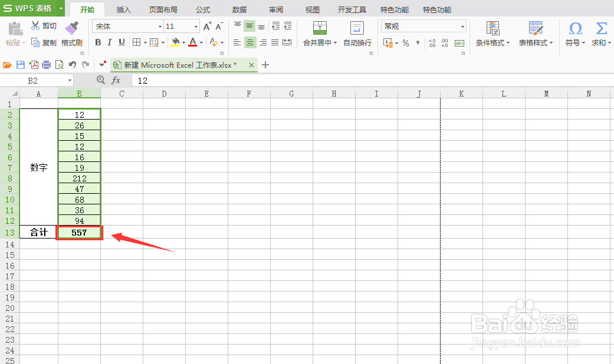This screenshot has height=364, width=614.
Task: Toggle italic formatting
Action: coord(110,42)
